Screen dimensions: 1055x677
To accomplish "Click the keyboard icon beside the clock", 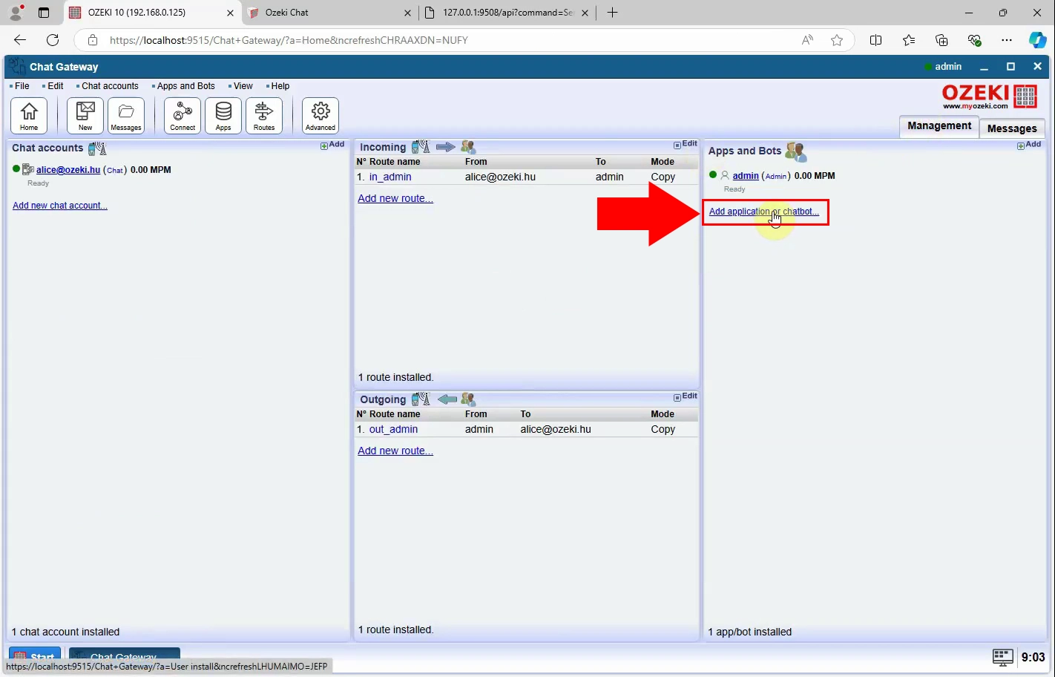I will 1002,657.
